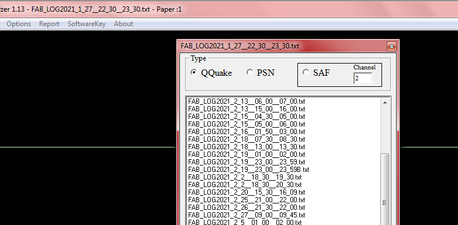Select the SAF radio button

click(x=306, y=72)
